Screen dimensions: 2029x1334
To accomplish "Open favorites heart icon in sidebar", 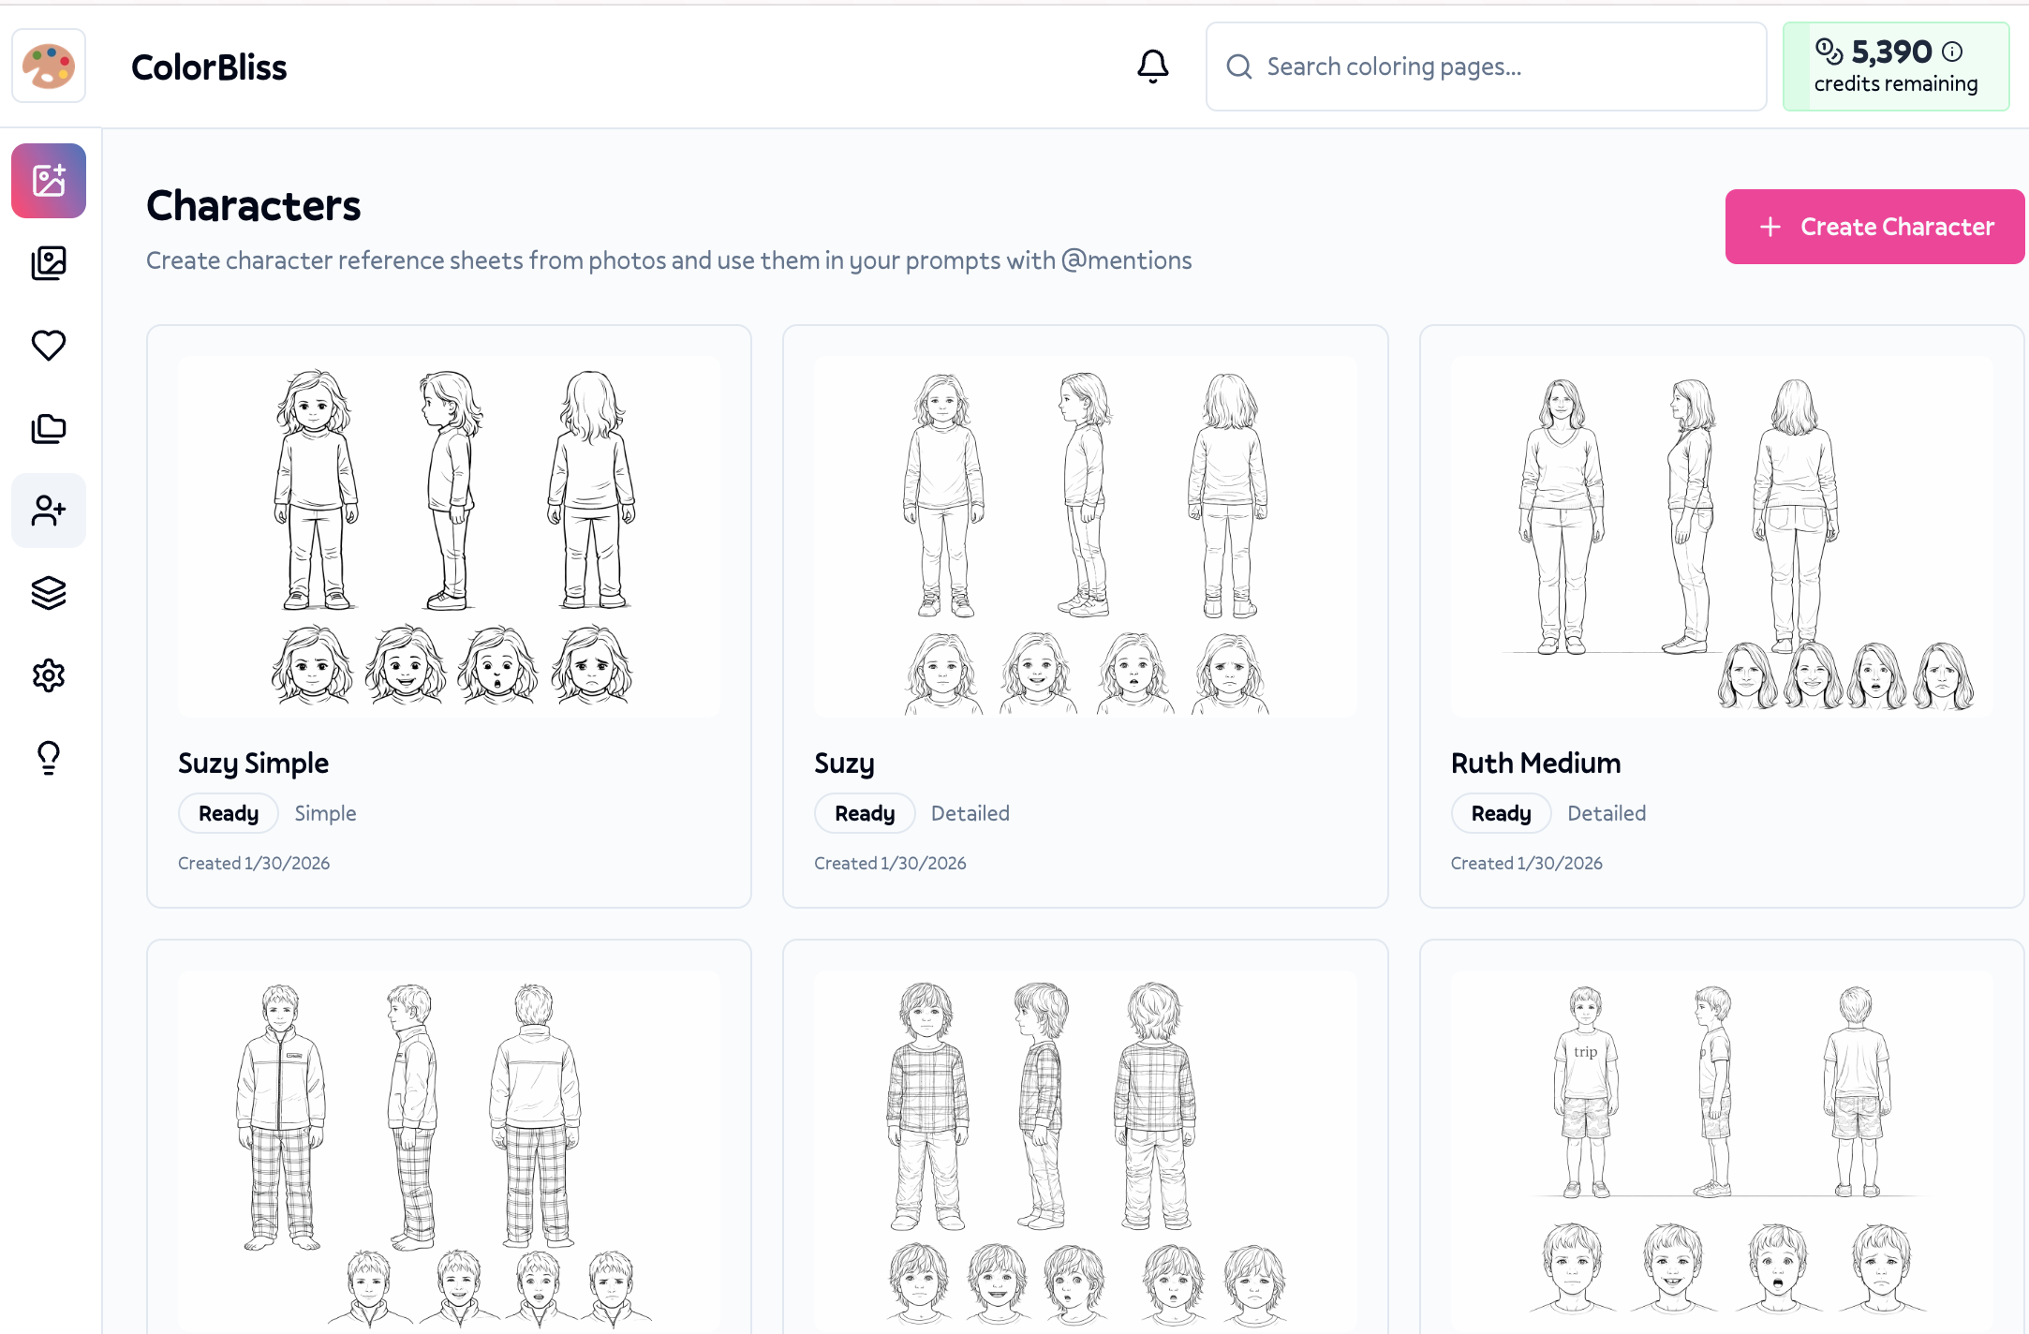I will pyautogui.click(x=49, y=346).
